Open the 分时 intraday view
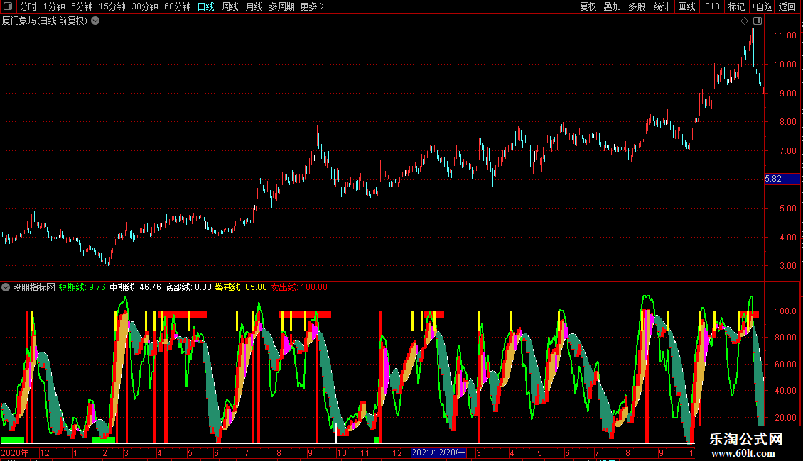 pyautogui.click(x=28, y=6)
